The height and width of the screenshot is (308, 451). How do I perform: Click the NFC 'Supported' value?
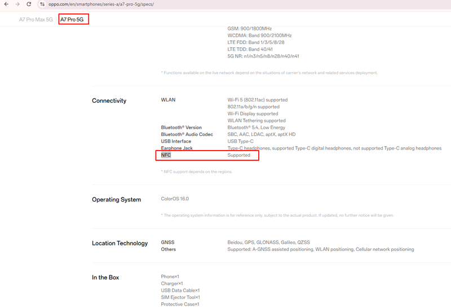238,155
